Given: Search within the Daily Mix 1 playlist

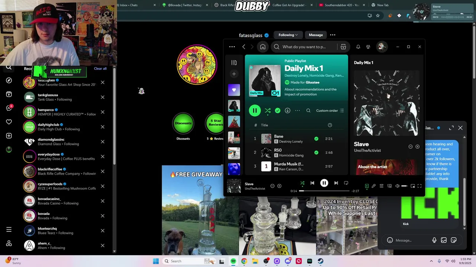Looking at the screenshot, I should click(308, 111).
